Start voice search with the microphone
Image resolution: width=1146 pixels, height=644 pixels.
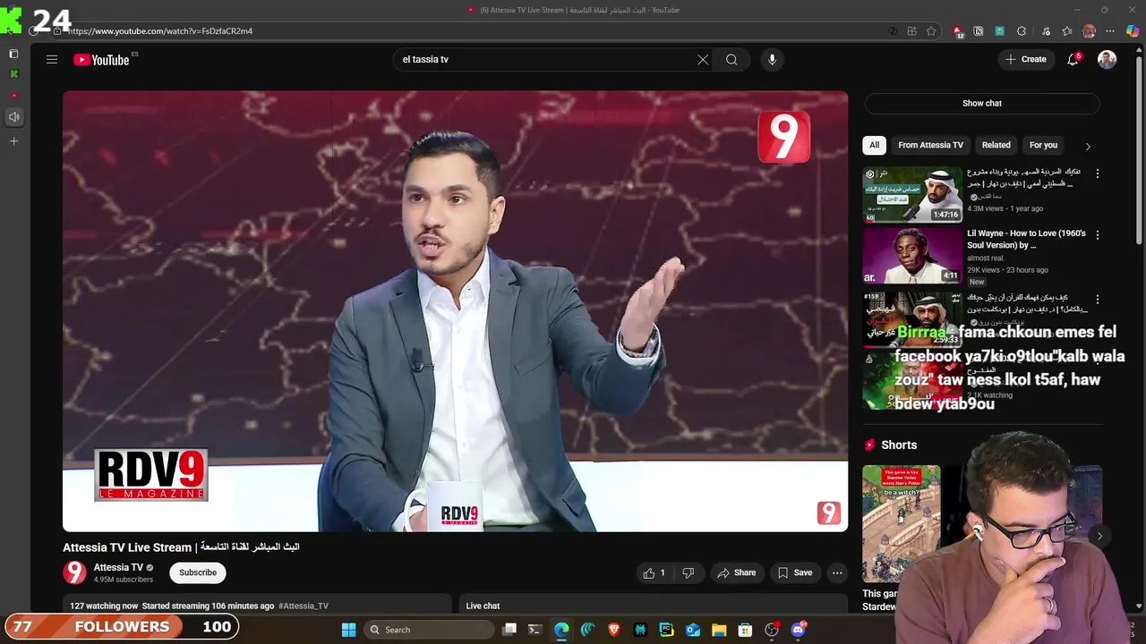pyautogui.click(x=772, y=60)
